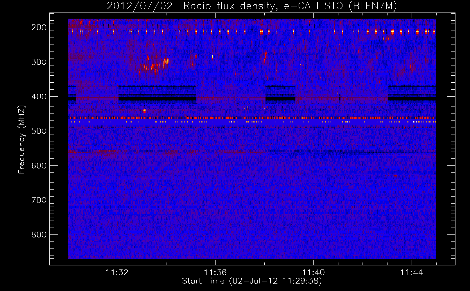The height and width of the screenshot is (291, 470).
Task: Click the 11:40 time tick label
Action: click(313, 273)
